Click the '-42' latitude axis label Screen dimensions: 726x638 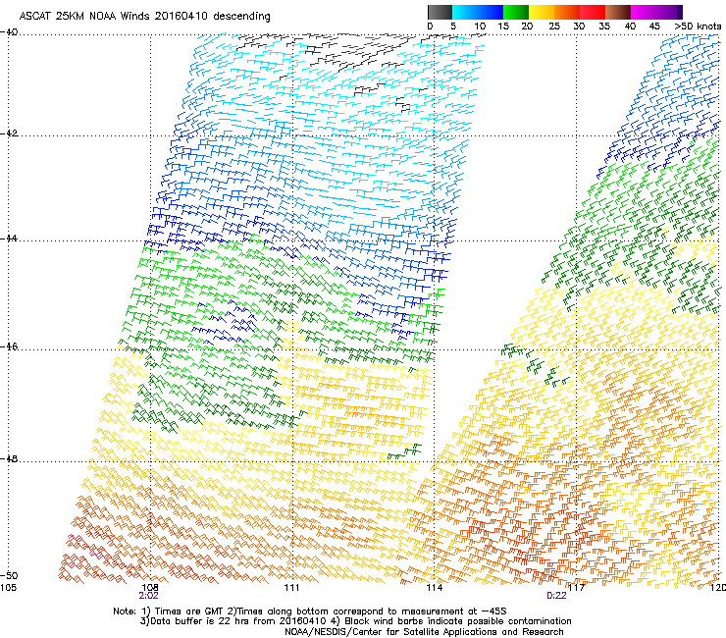[x=9, y=133]
